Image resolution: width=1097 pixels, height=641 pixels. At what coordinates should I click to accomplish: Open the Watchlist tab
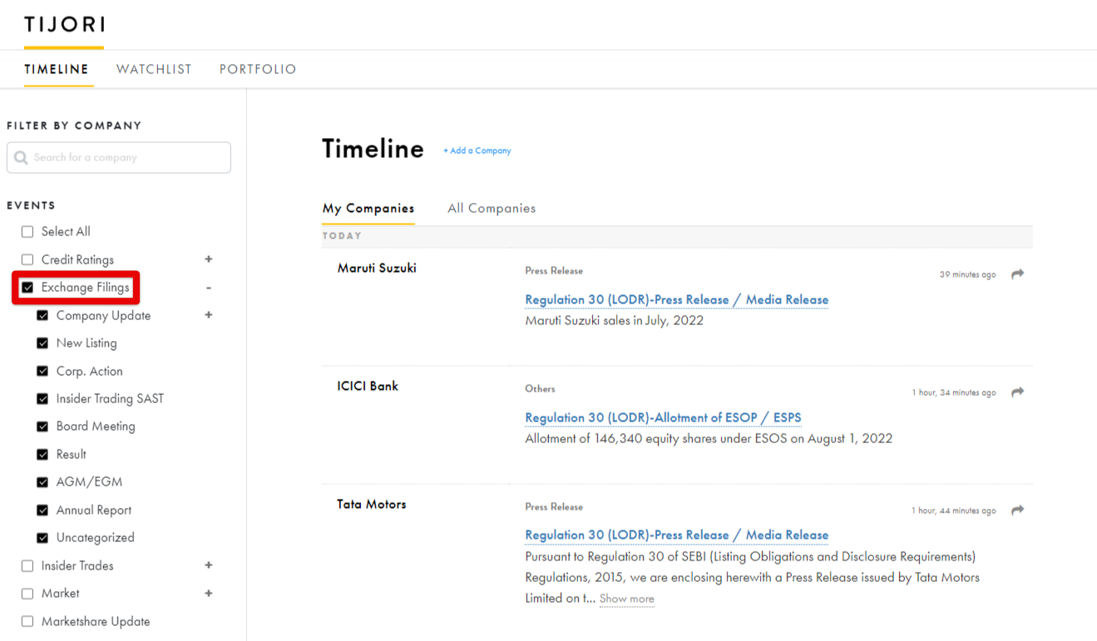pyautogui.click(x=154, y=70)
